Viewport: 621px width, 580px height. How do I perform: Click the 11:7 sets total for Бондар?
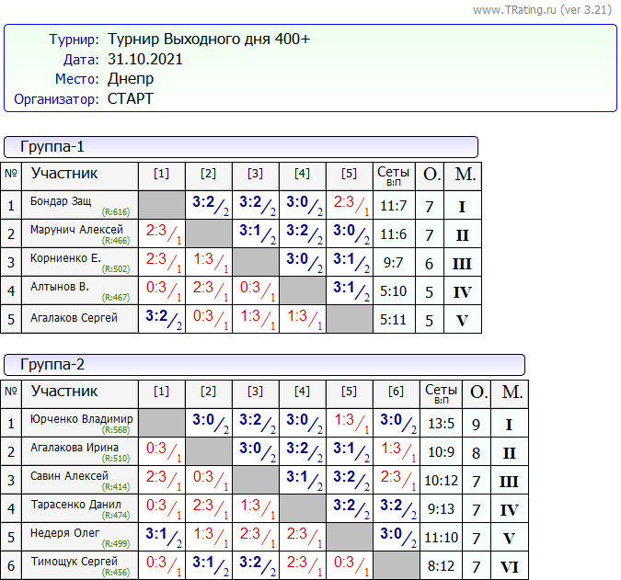coord(393,208)
